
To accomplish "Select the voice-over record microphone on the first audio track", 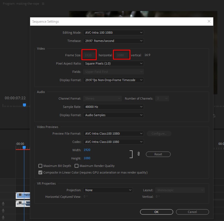I will (x=3, y=204).
